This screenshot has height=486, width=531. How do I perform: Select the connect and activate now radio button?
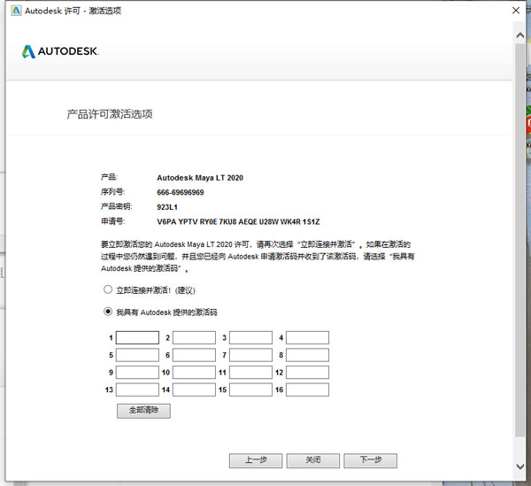108,289
